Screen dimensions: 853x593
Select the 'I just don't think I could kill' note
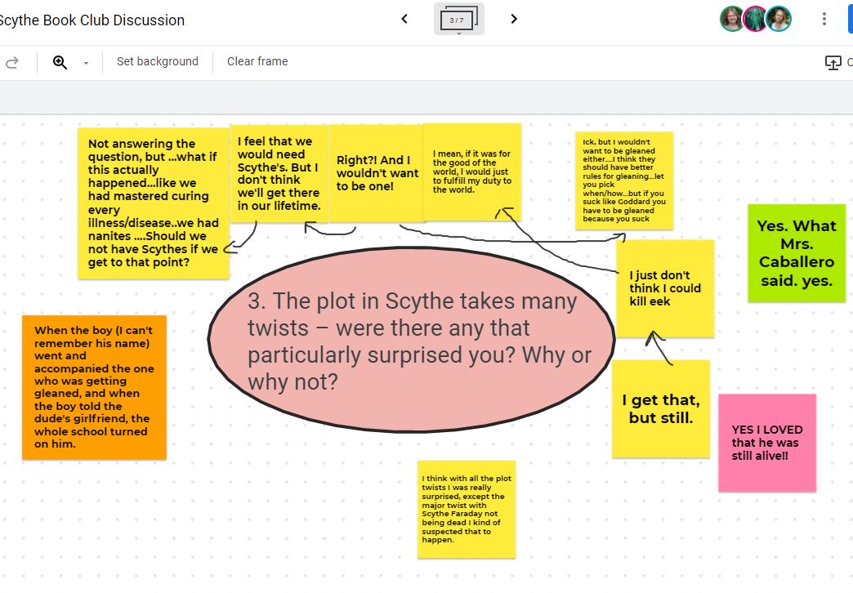(x=665, y=288)
